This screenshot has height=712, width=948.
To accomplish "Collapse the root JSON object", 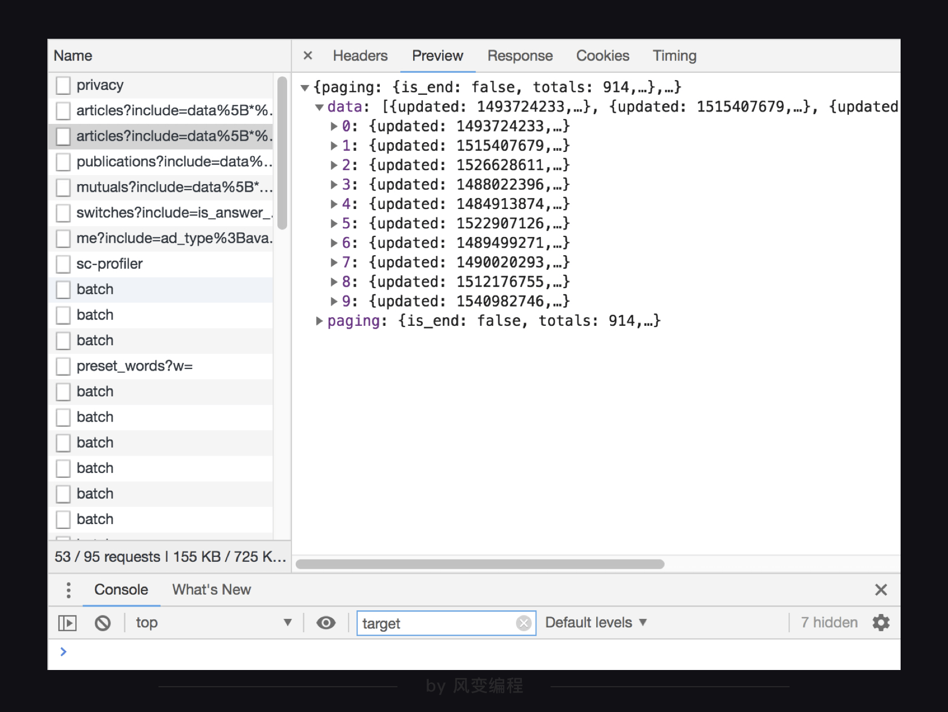I will [305, 88].
